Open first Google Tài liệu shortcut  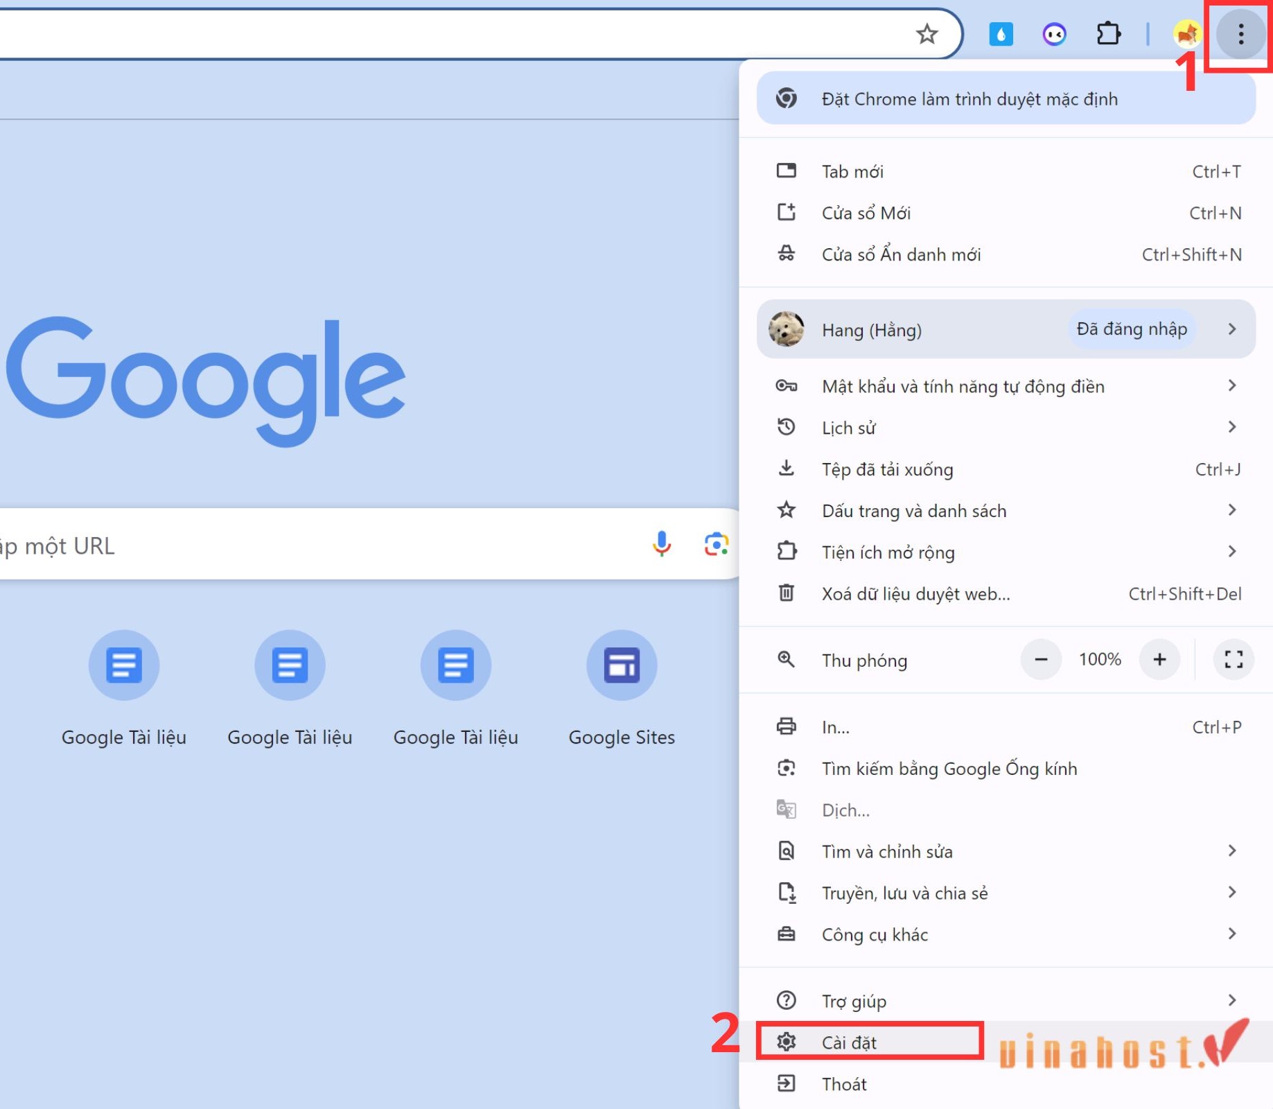click(x=124, y=688)
